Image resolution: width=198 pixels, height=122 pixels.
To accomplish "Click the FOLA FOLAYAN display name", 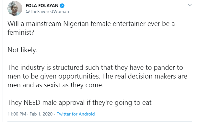I will coord(42,6).
